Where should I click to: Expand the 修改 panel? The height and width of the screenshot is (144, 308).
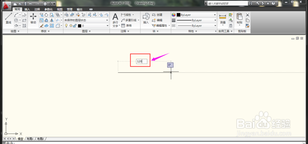click(45, 31)
